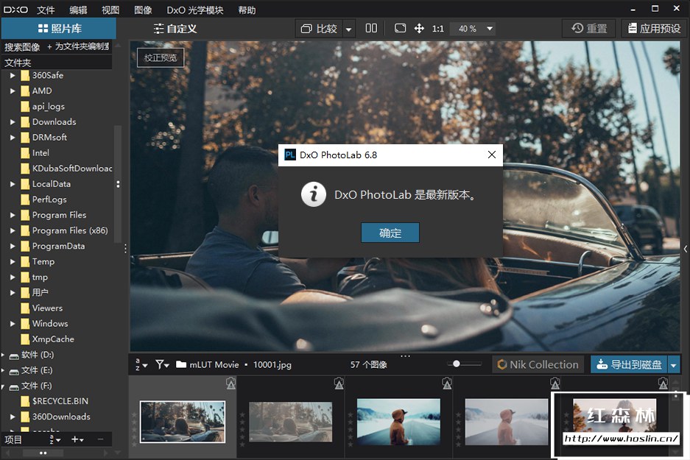Expand the Program Files folder
This screenshot has width=690, height=460.
click(x=13, y=215)
